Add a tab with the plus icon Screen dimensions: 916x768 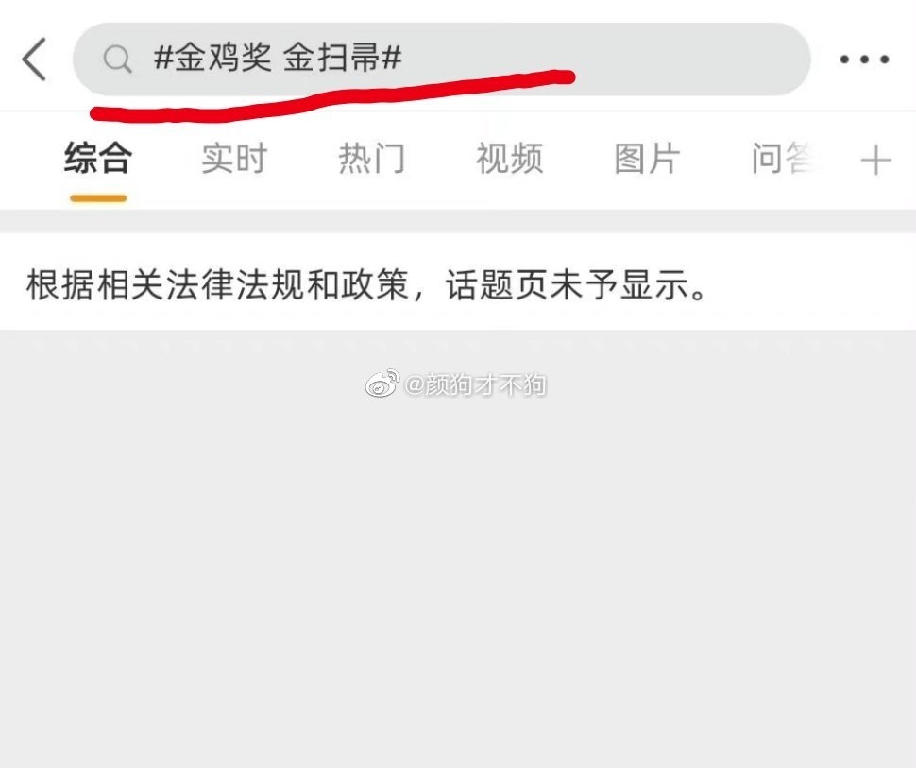tap(875, 161)
